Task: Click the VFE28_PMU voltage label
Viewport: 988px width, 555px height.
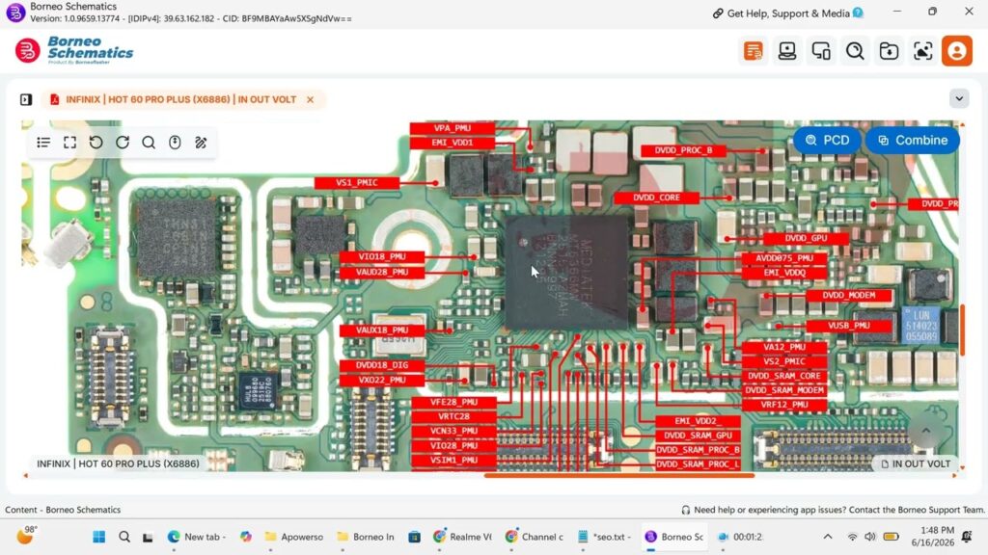Action: coord(453,402)
